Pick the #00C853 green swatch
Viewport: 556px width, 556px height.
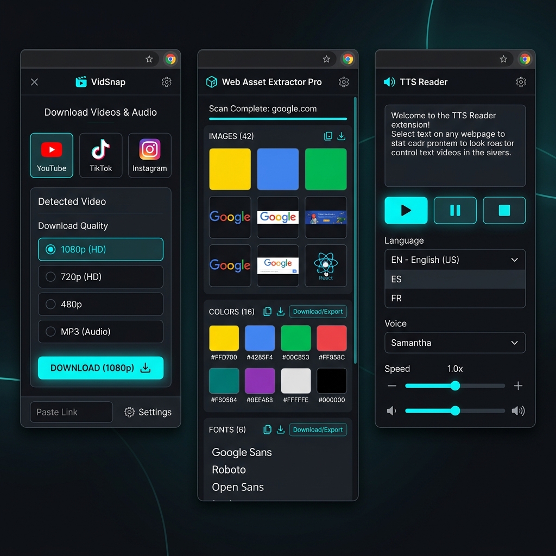tap(296, 338)
